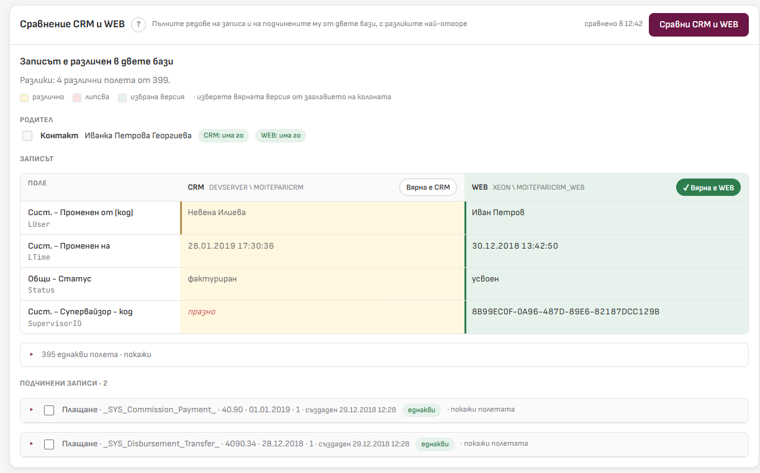This screenshot has height=473, width=760.
Task: Click the WEB: има го badge
Action: pos(281,136)
